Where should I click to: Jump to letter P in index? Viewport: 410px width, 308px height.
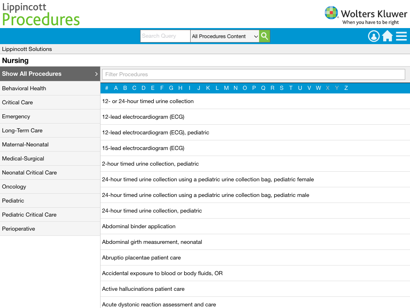click(254, 88)
